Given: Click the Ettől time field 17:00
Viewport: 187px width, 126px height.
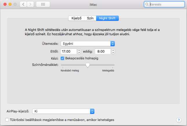Looking at the screenshot, I should click(x=69, y=51).
